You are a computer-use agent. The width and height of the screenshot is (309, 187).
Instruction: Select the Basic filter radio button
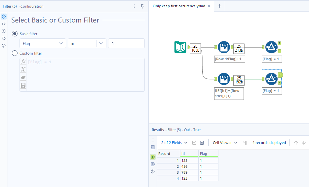pos(15,34)
